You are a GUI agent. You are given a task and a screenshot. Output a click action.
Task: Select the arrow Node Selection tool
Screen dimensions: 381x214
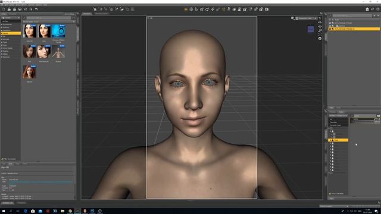coord(196,10)
